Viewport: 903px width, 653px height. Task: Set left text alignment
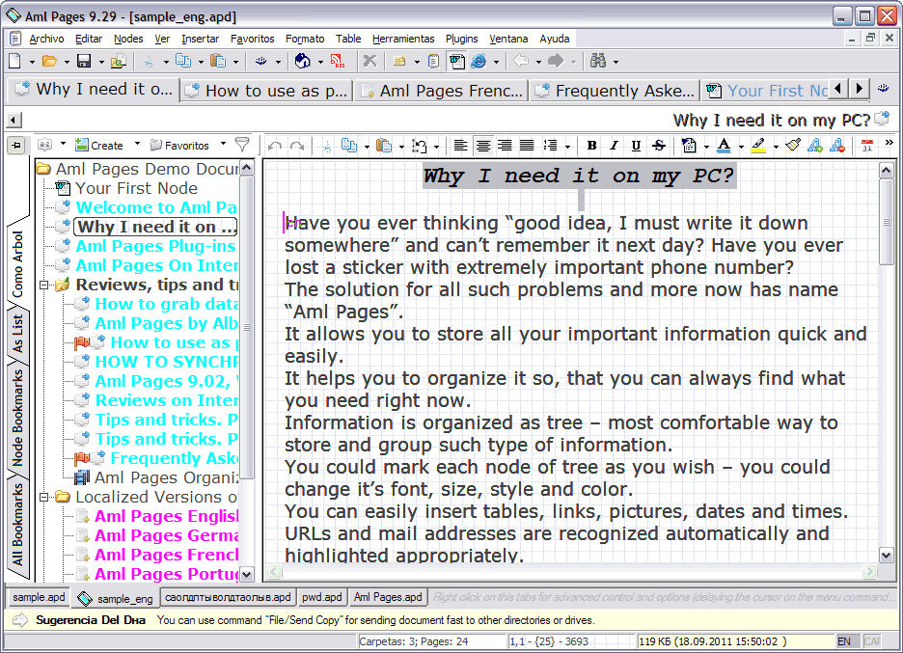tap(460, 146)
